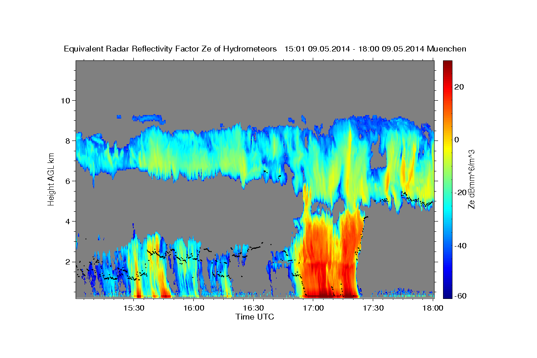Click the 'Ze dBmm^6/m^3' colorbar unit label
The image size is (537, 358).
tap(471, 179)
